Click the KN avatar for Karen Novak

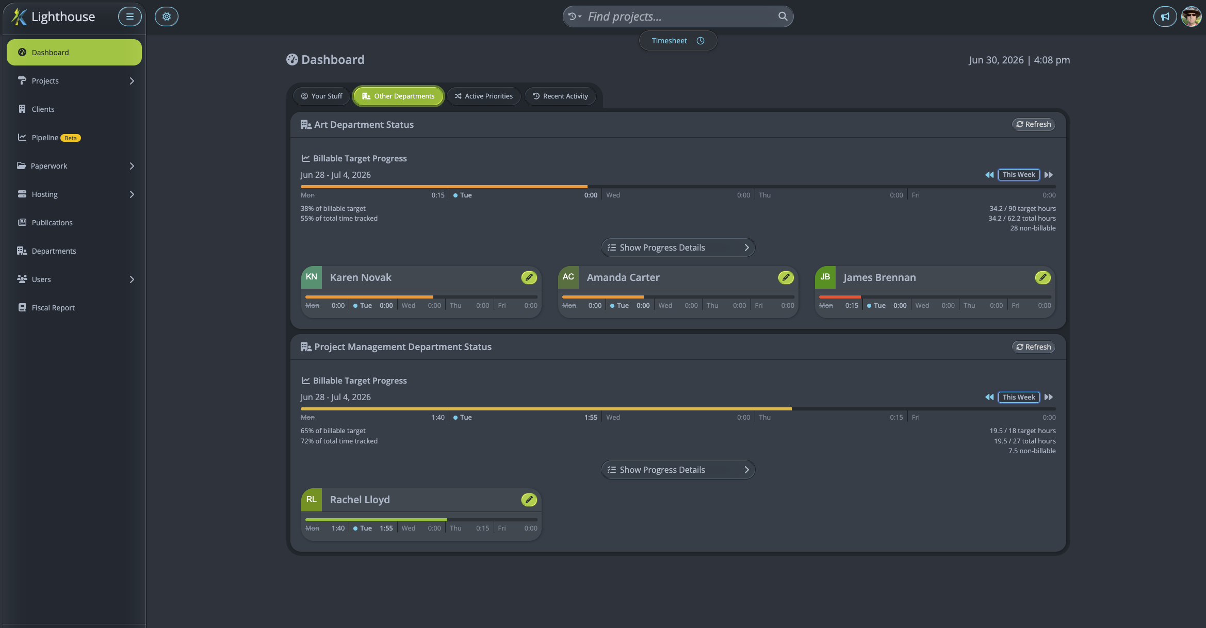(312, 277)
